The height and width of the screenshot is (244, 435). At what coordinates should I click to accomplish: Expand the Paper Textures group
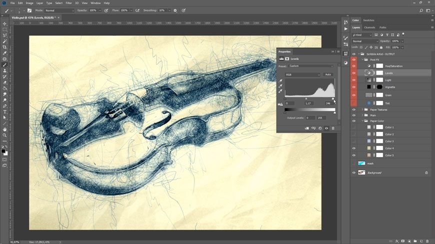(362, 110)
